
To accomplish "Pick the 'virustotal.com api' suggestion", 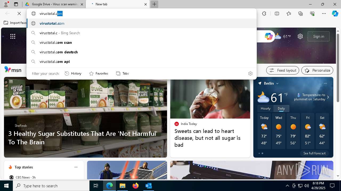I will click(141, 62).
